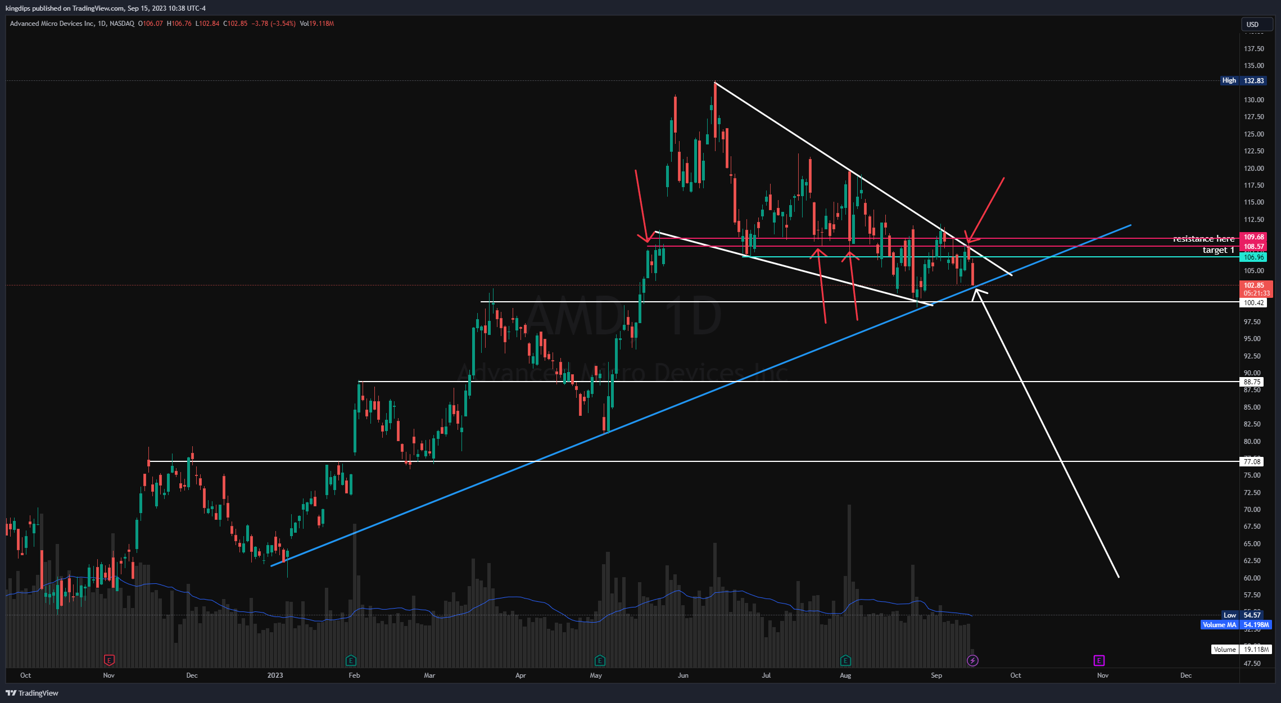Click the purple lightning event marker

(x=972, y=660)
